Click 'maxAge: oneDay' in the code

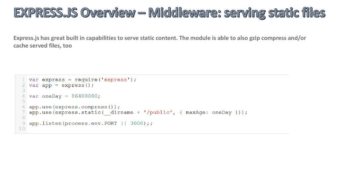(209, 112)
